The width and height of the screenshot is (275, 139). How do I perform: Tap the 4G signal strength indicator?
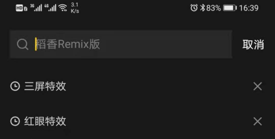[50, 8]
